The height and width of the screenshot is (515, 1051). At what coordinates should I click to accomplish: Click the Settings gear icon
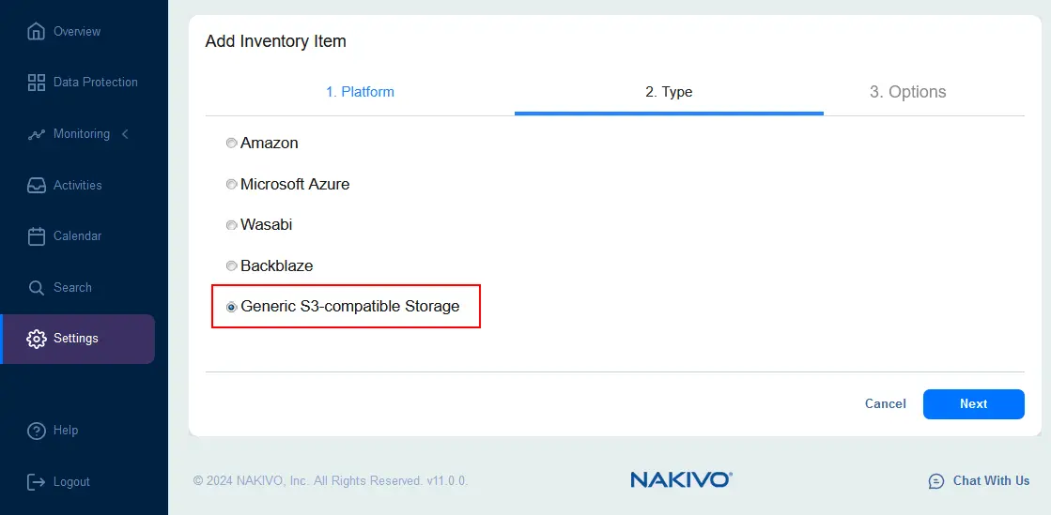pos(37,339)
